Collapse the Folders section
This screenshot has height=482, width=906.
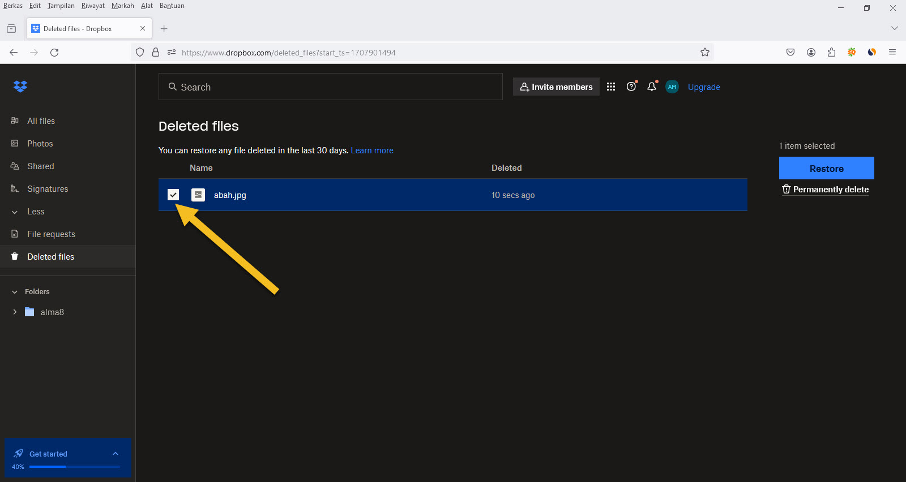[15, 292]
